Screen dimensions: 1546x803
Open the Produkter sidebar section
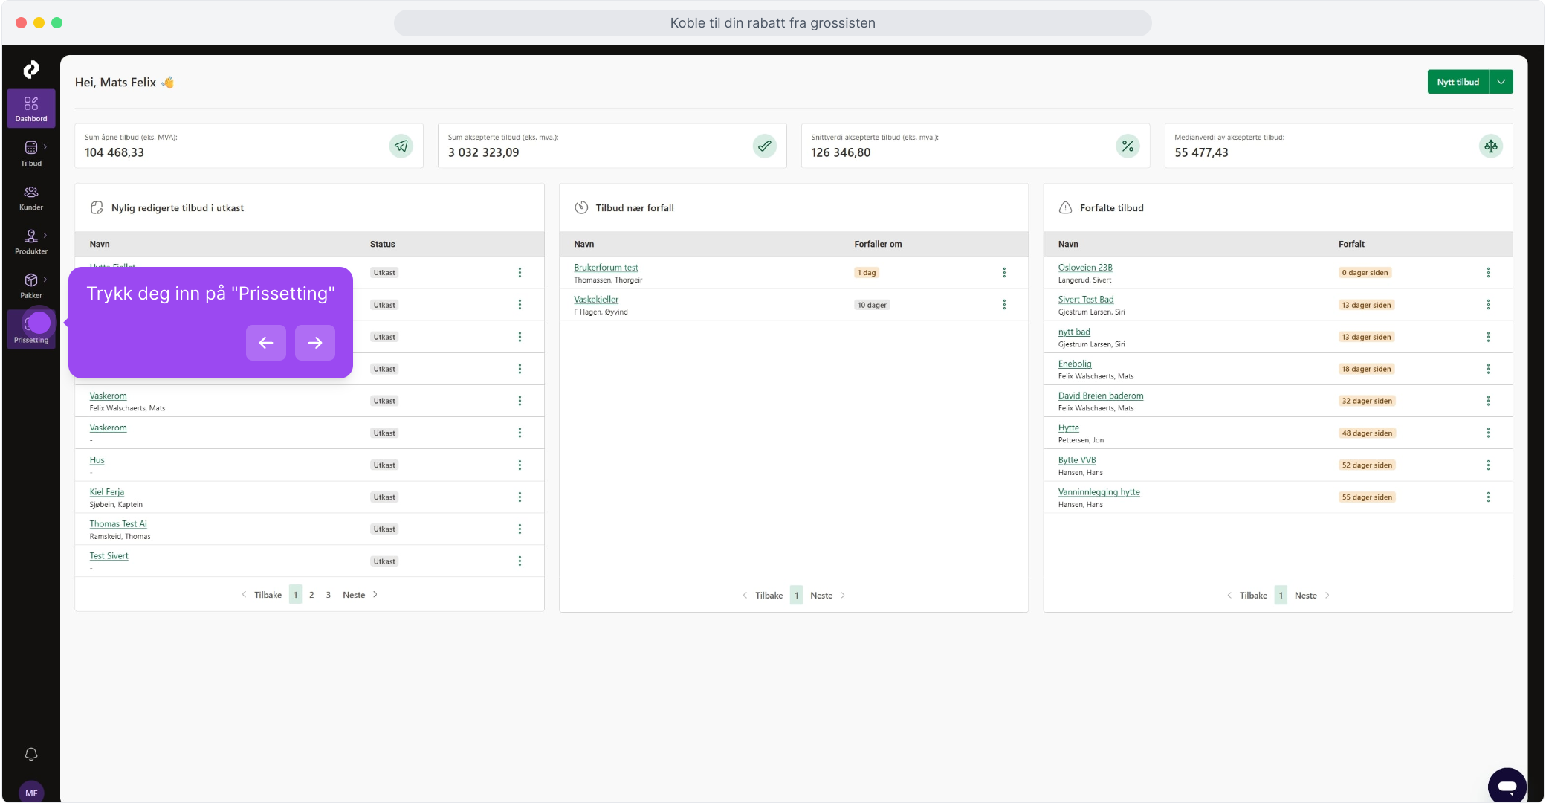pyautogui.click(x=31, y=242)
